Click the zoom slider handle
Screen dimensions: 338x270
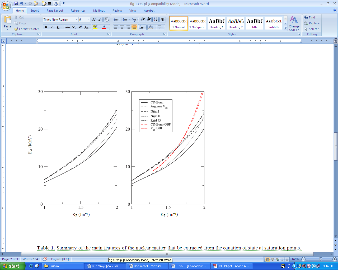(321, 259)
